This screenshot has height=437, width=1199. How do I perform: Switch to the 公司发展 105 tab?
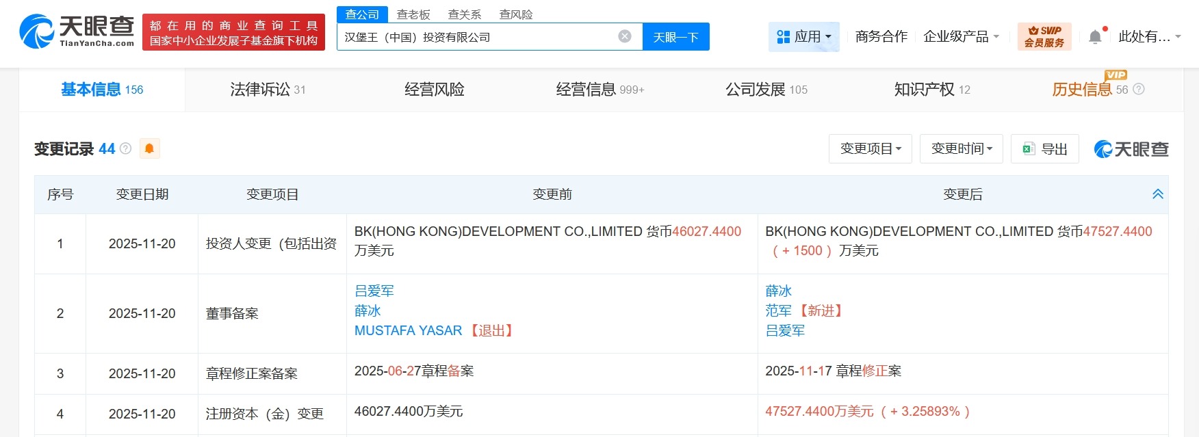pyautogui.click(x=766, y=90)
